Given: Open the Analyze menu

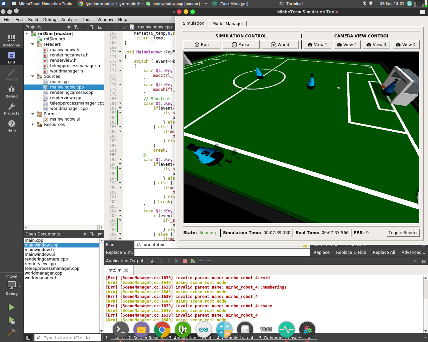Looking at the screenshot, I should [x=69, y=19].
